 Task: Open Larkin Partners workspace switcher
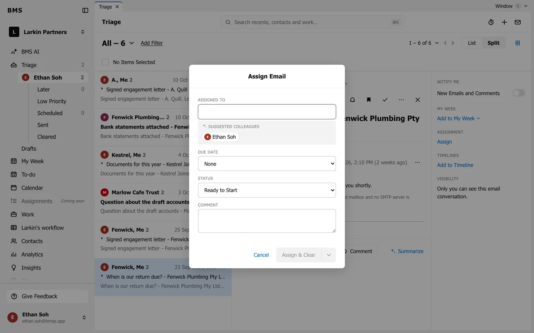[47, 32]
